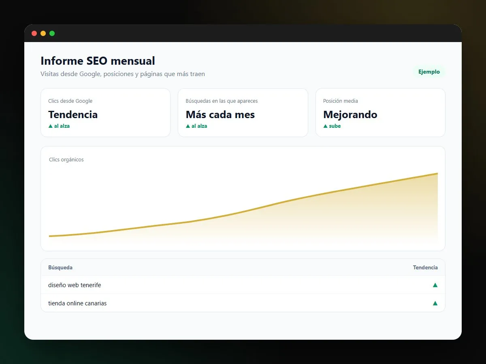Click the up arrow in Búsquedas card

click(x=188, y=126)
